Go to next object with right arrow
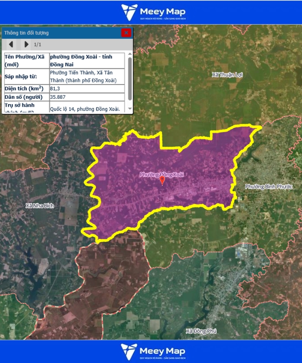Viewport: 302px width, 363px height. [26, 45]
